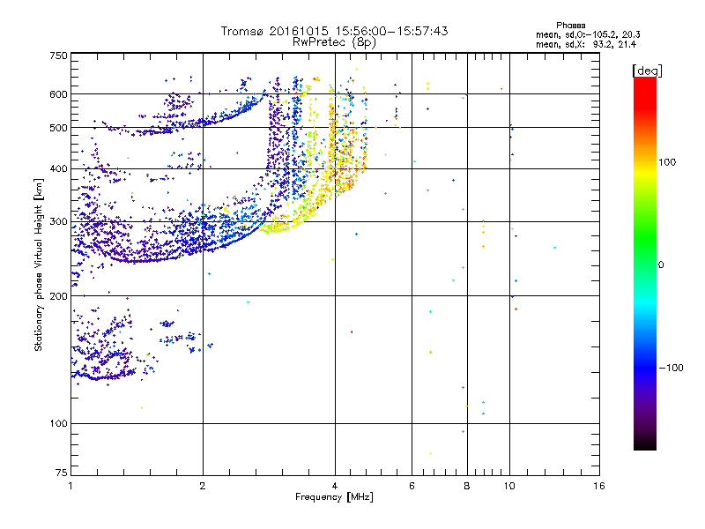
Task: Select the 'mean, sd,O:-105.2, 20.3' text
Action: point(588,34)
